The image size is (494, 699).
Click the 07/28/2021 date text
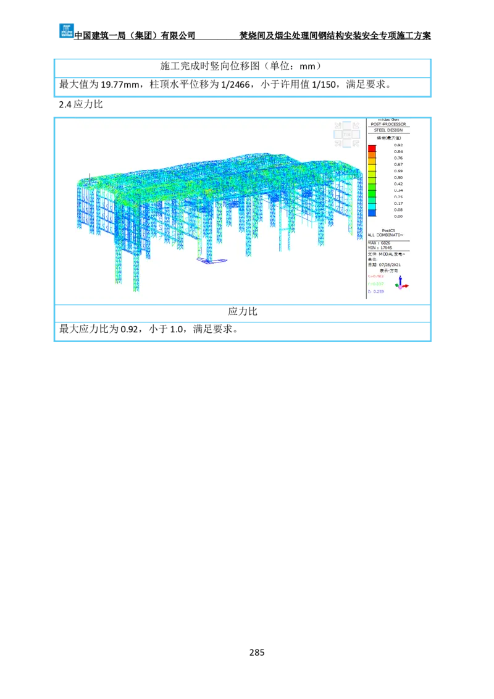(390, 265)
